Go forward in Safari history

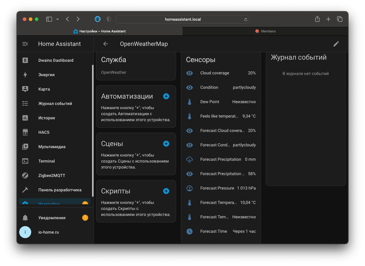point(78,19)
